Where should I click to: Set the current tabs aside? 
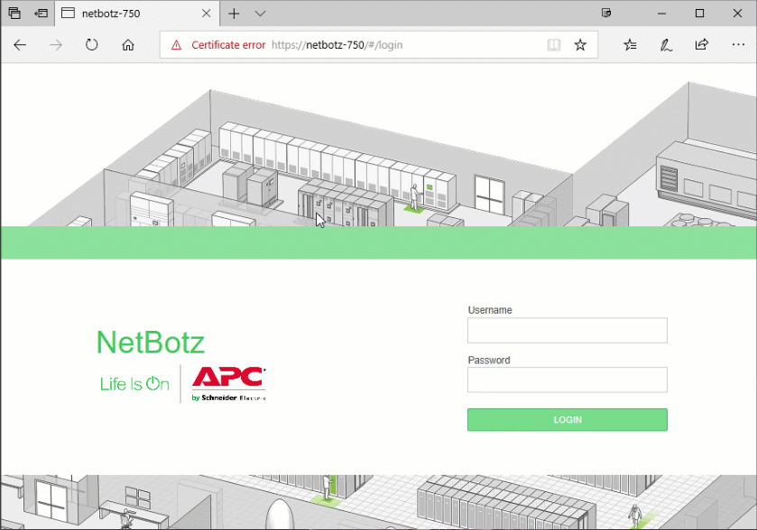pos(41,13)
